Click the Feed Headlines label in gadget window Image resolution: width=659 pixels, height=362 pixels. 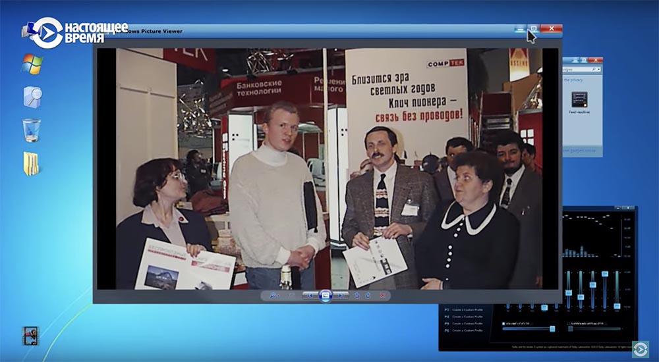(579, 112)
